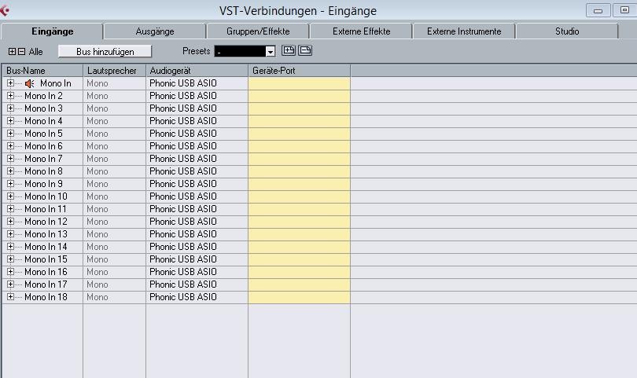Image resolution: width=637 pixels, height=378 pixels.
Task: Expand all buses with the Alle plus icon
Action: point(12,52)
